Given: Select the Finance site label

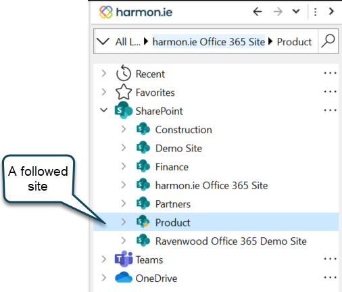Looking at the screenshot, I should pyautogui.click(x=172, y=167).
